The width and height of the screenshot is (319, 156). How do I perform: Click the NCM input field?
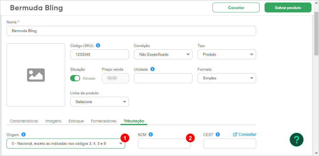click(x=164, y=144)
